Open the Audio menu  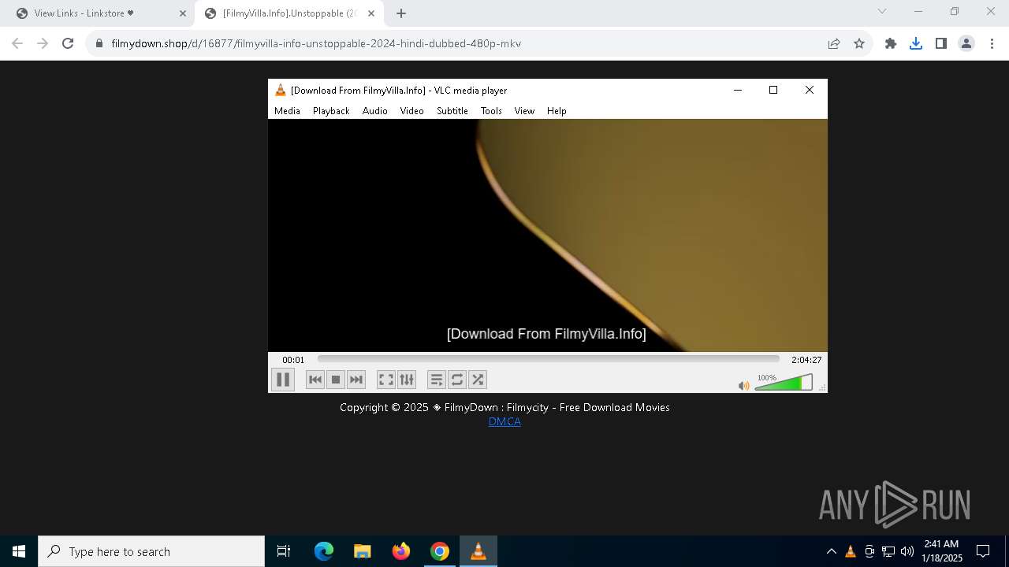coord(375,111)
